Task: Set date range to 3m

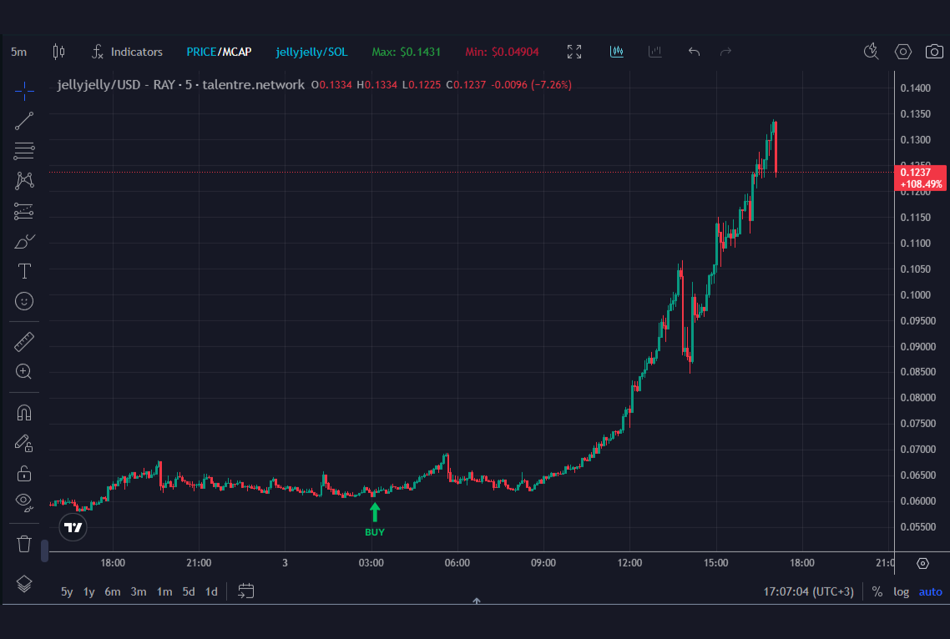Action: click(139, 591)
